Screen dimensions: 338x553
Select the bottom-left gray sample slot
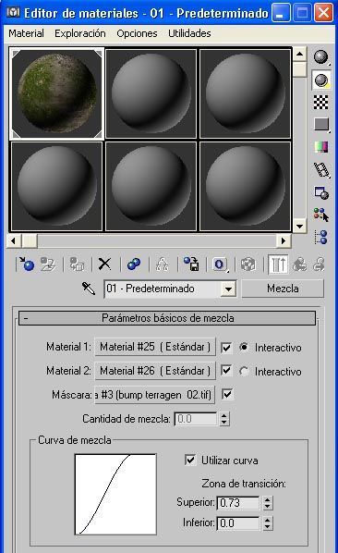tap(56, 186)
